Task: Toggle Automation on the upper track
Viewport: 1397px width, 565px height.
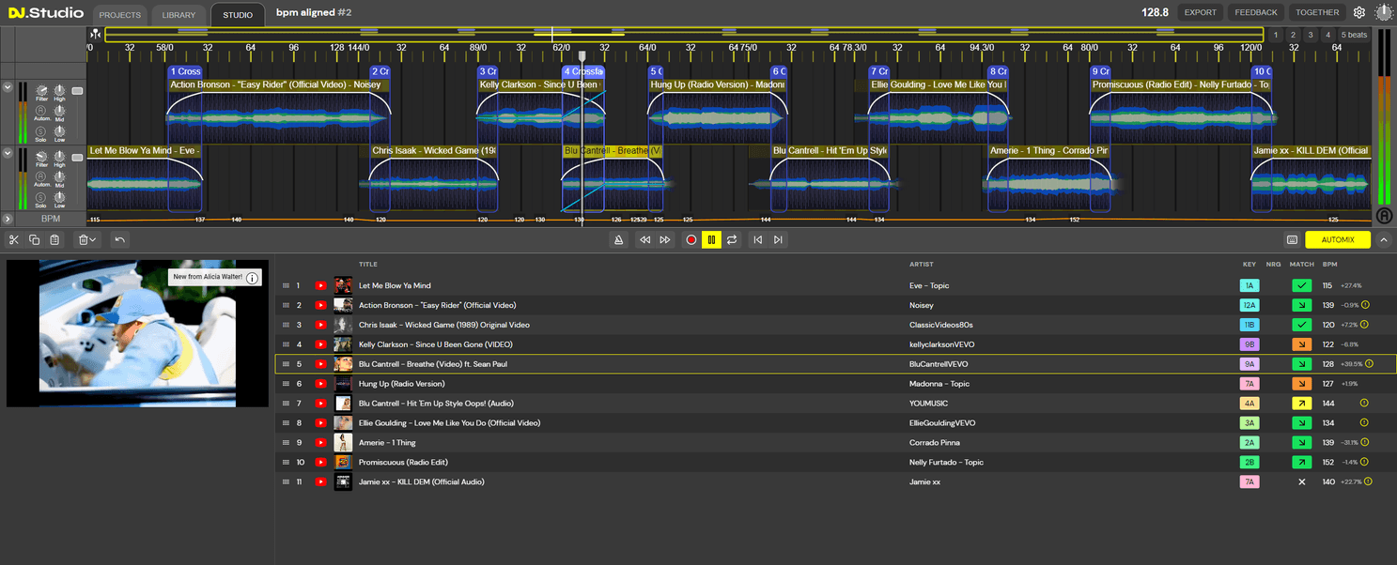Action: click(x=42, y=110)
